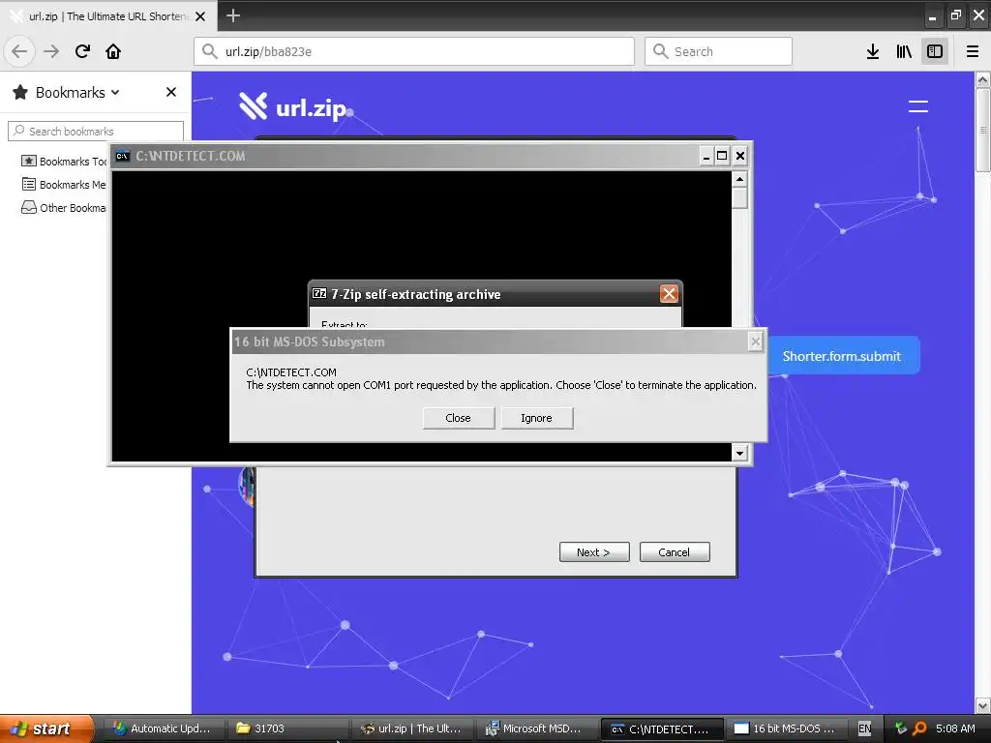Image resolution: width=991 pixels, height=743 pixels.
Task: Open a new browser tab with plus icon
Action: 233,15
